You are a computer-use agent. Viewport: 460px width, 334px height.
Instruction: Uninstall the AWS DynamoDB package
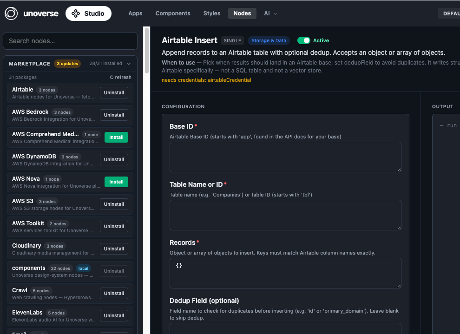pos(114,159)
